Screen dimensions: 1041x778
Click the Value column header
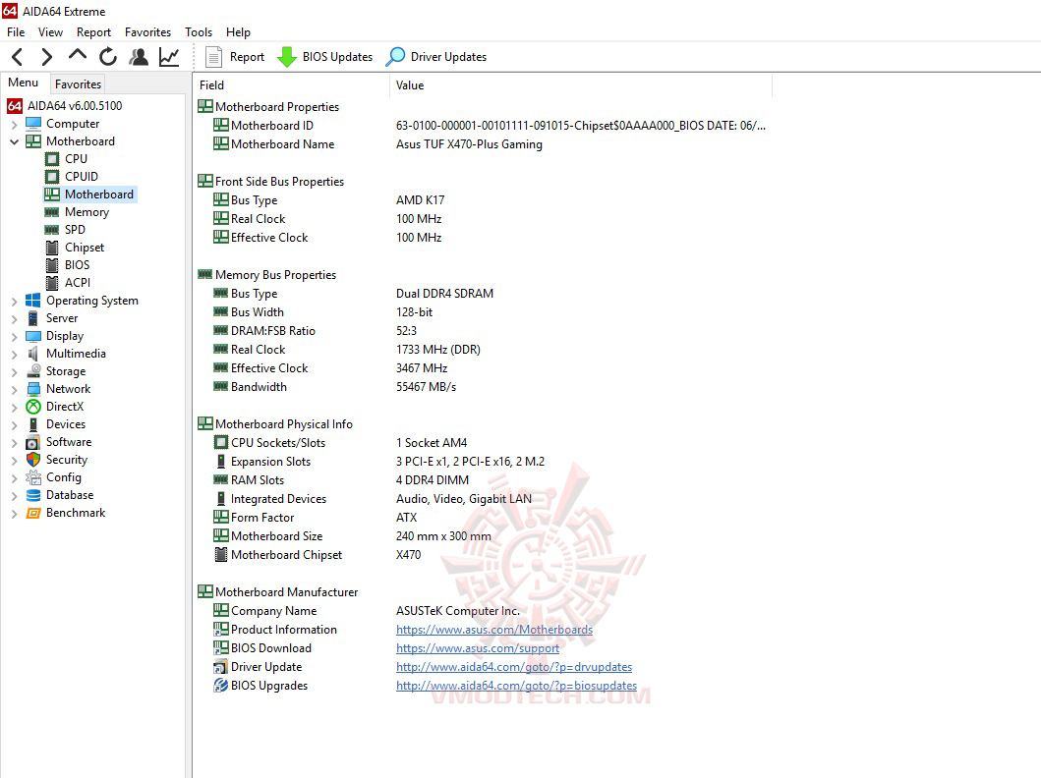[x=581, y=84]
